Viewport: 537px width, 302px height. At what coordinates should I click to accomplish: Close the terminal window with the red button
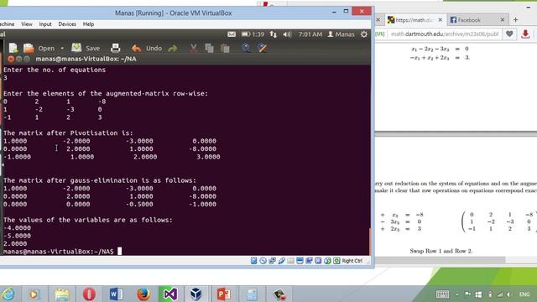pos(11,59)
